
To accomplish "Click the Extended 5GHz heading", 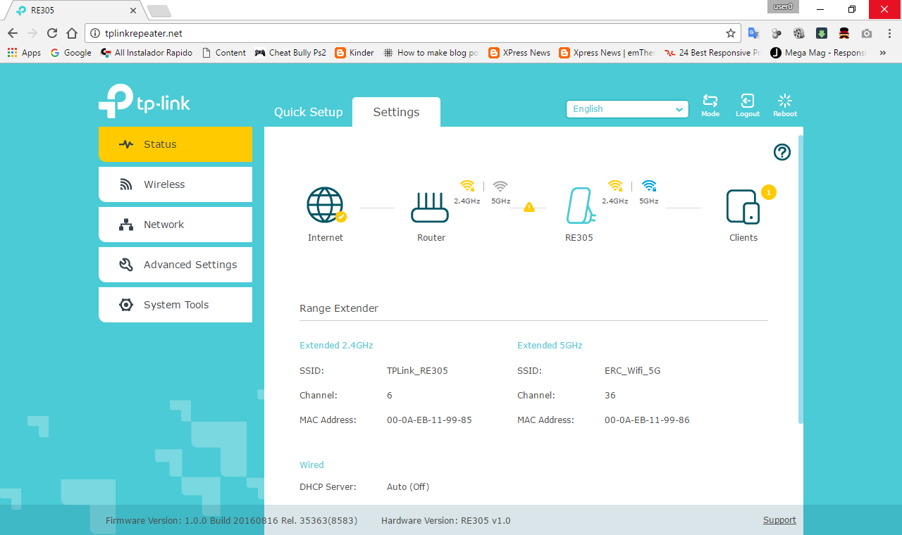I will (x=550, y=346).
